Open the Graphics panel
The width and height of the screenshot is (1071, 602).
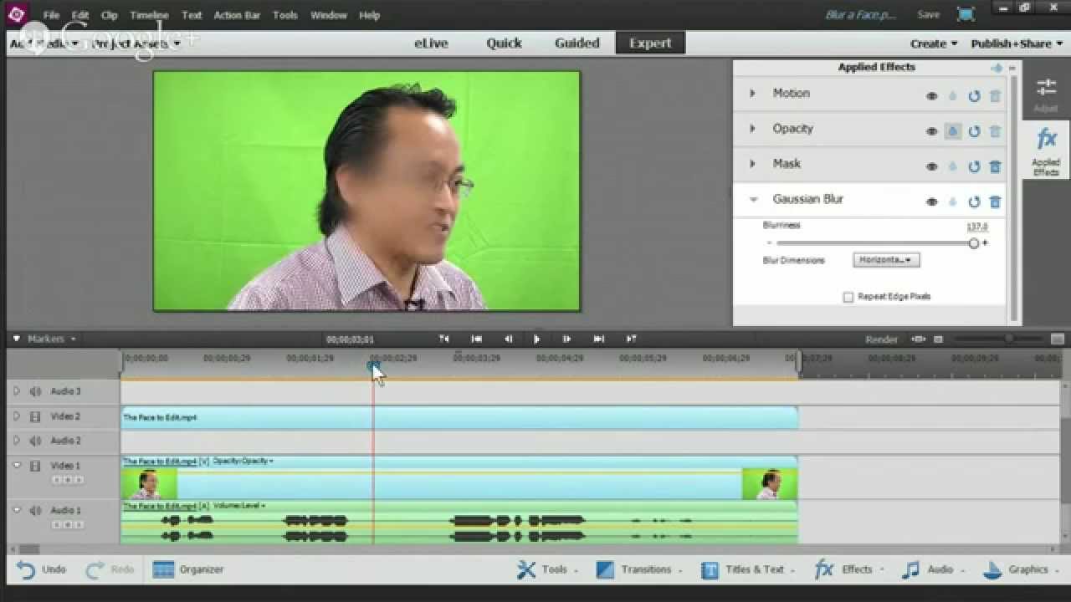tap(1020, 569)
